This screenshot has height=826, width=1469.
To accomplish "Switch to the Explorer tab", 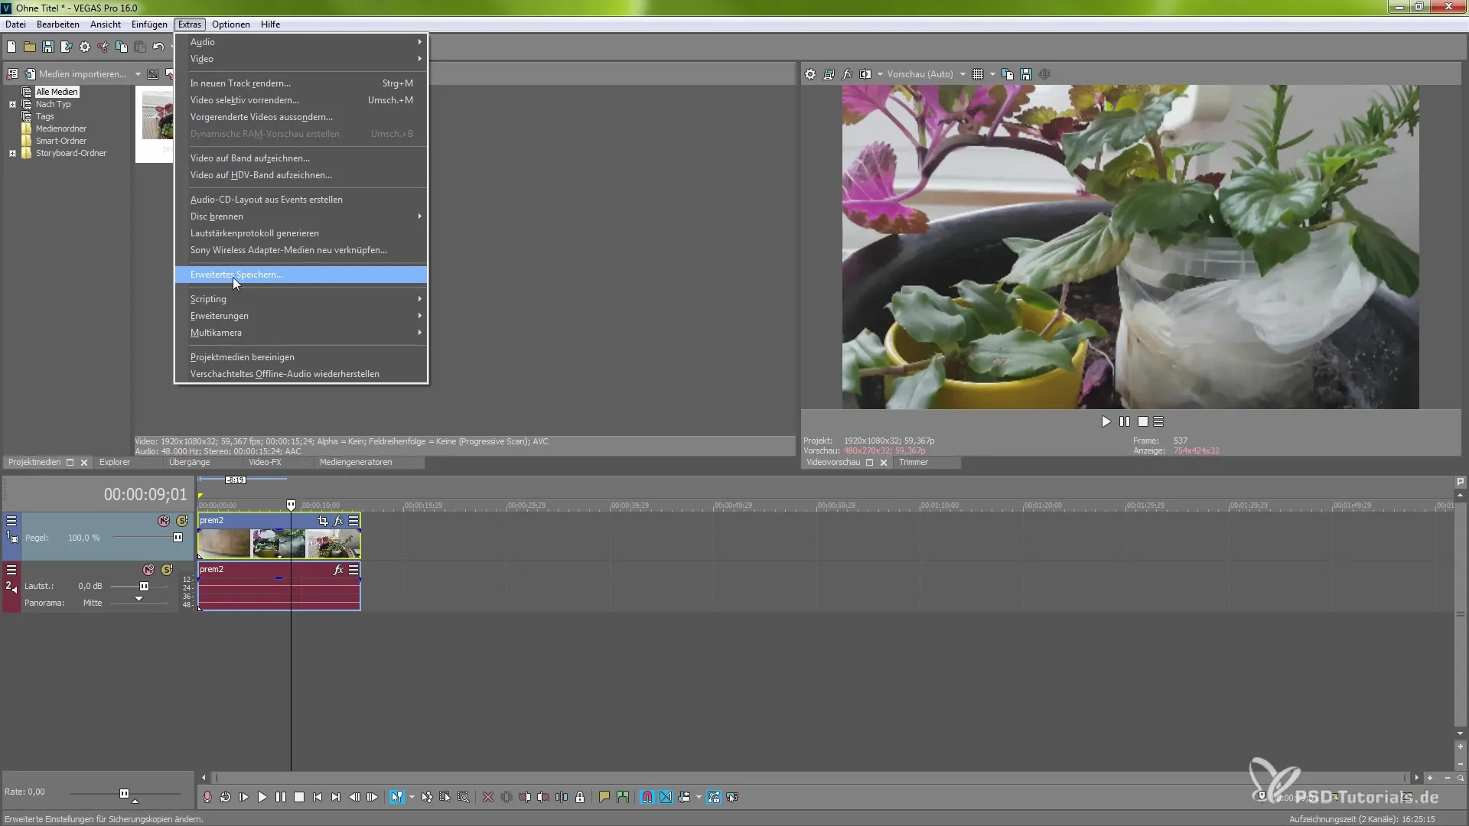I will point(115,463).
